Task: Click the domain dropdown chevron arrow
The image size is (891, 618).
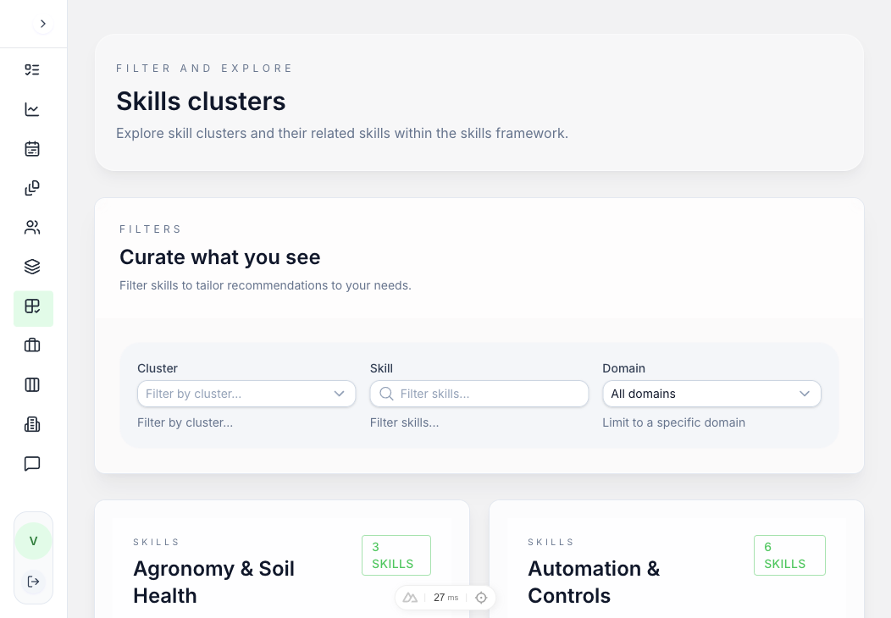Action: click(804, 394)
